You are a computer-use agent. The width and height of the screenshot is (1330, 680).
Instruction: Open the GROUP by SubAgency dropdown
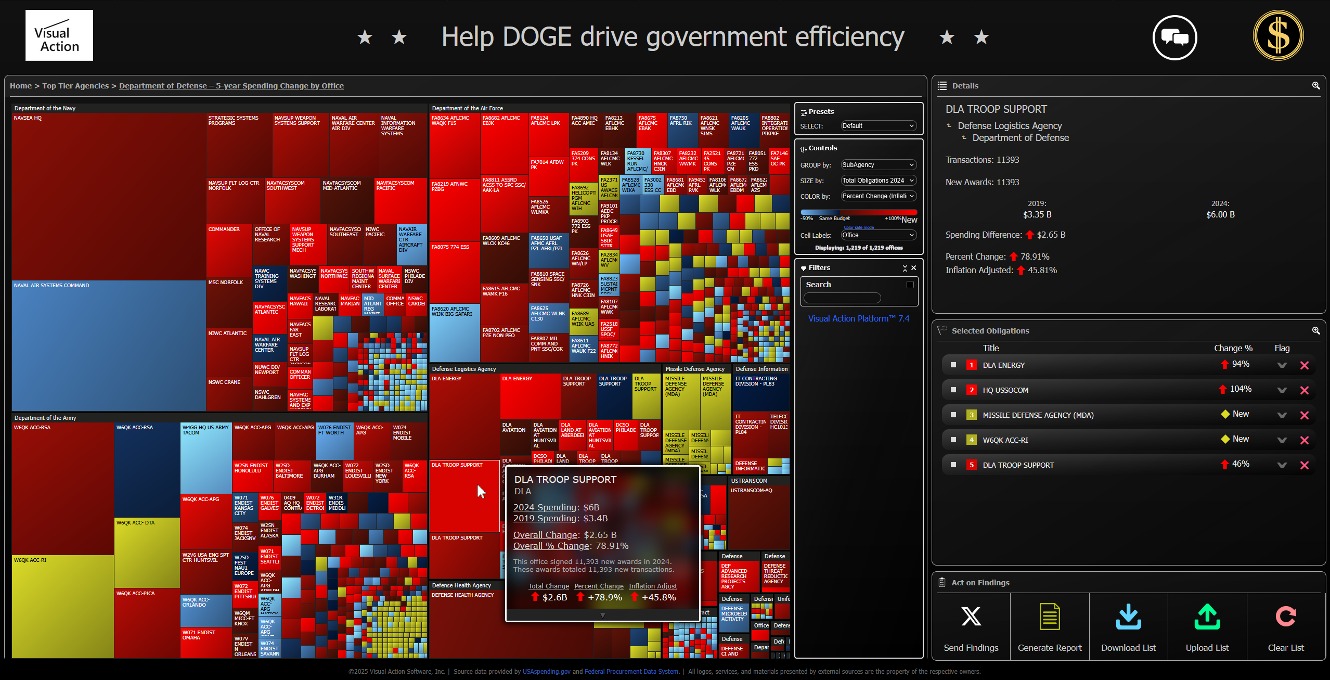(x=878, y=165)
